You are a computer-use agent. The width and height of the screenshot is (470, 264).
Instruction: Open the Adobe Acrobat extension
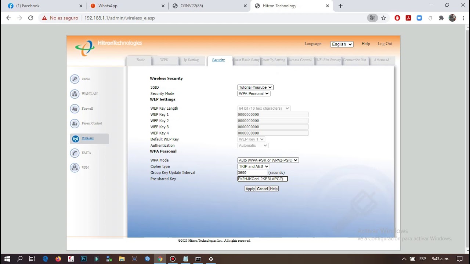pos(408,18)
